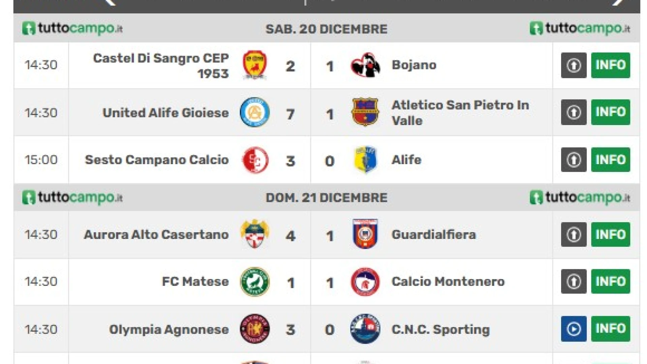This screenshot has height=364, width=647.
Task: Click right tuttocampo.it logo on Sunday header
Action: tap(580, 198)
